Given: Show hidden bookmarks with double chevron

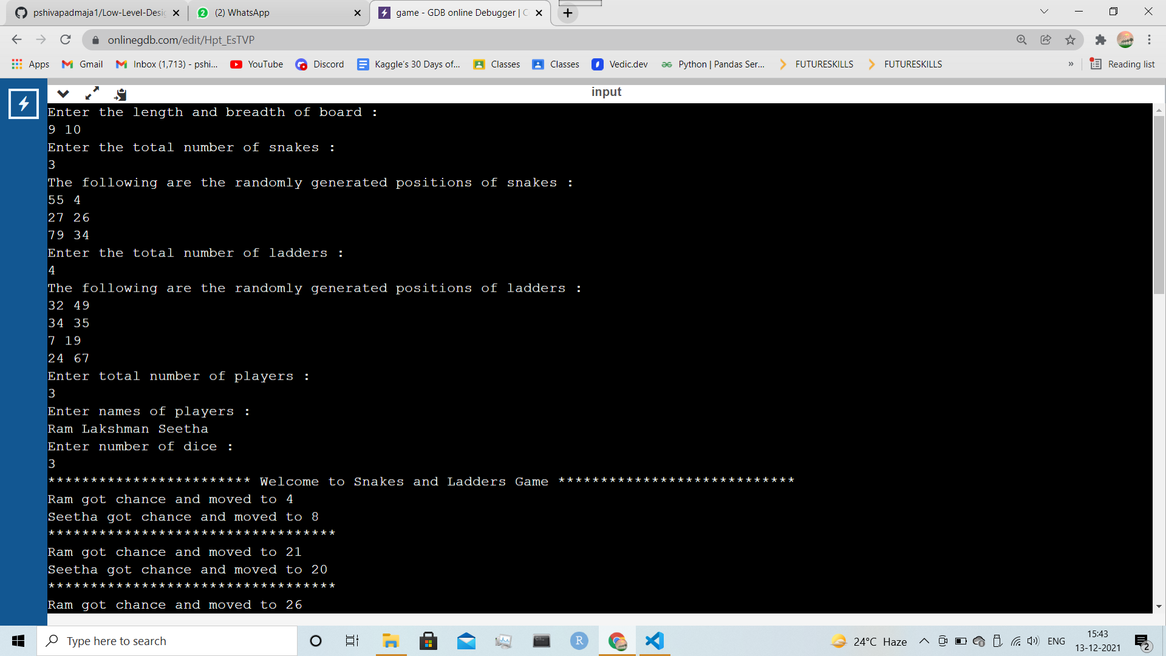Looking at the screenshot, I should [1071, 64].
